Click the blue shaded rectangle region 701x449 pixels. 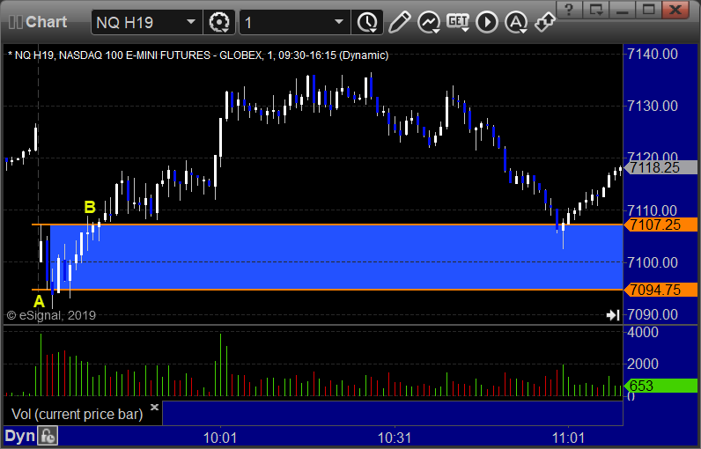click(336, 257)
